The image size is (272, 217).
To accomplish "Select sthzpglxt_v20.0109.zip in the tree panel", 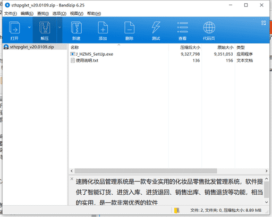I will (32, 47).
